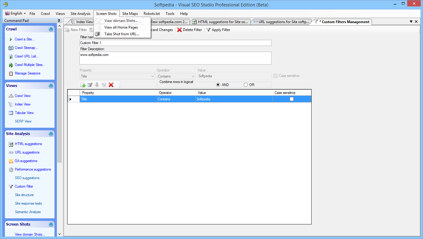The height and width of the screenshot is (239, 423).
Task: Select the AND logical radio button
Action: coord(218,85)
